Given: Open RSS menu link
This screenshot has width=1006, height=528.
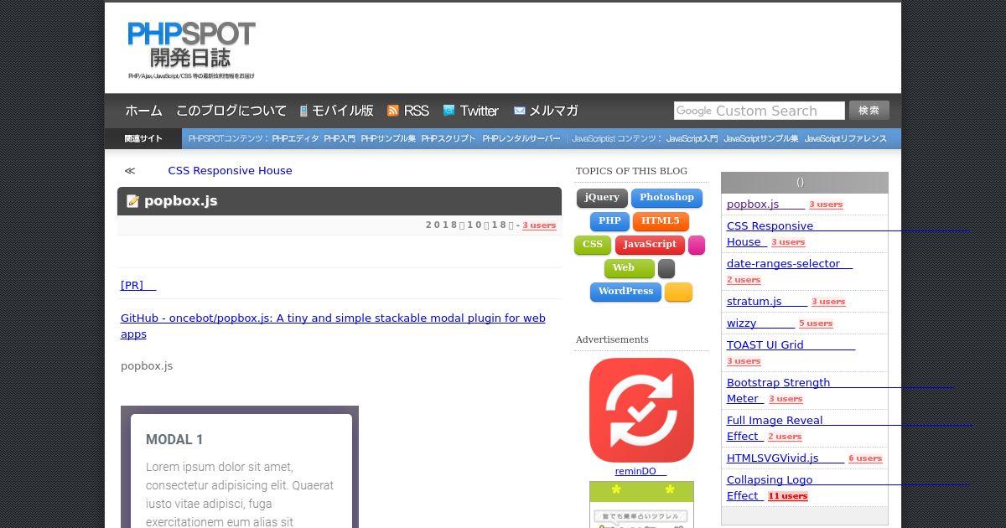Looking at the screenshot, I should (416, 111).
